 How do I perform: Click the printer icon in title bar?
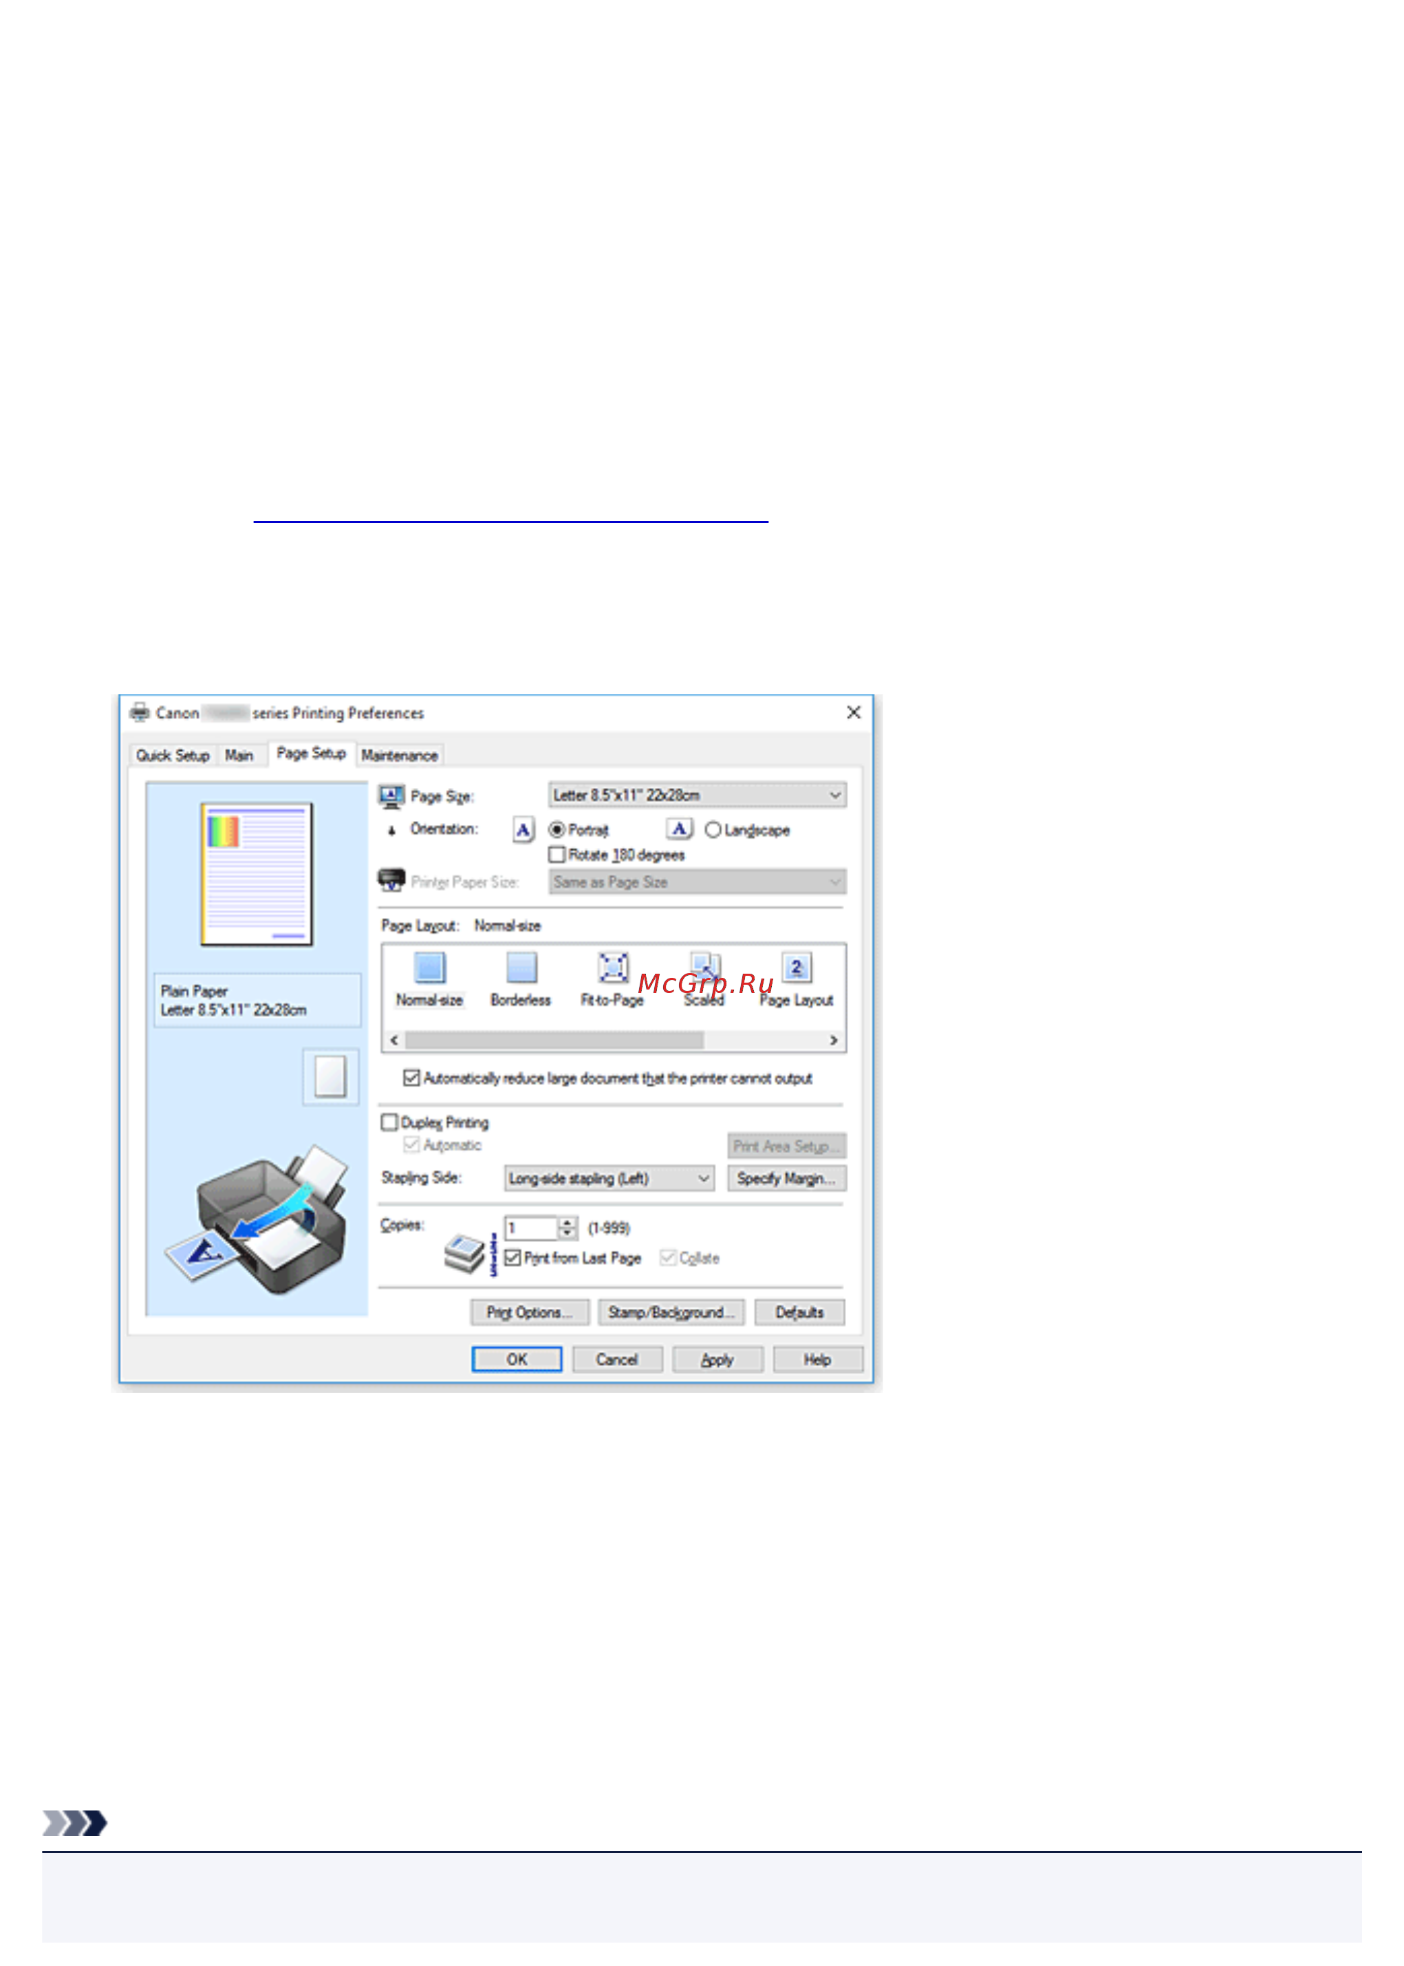pyautogui.click(x=139, y=713)
